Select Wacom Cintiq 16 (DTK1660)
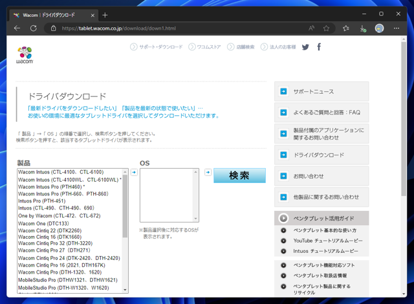Image resolution: width=414 pixels, height=304 pixels. point(50,237)
